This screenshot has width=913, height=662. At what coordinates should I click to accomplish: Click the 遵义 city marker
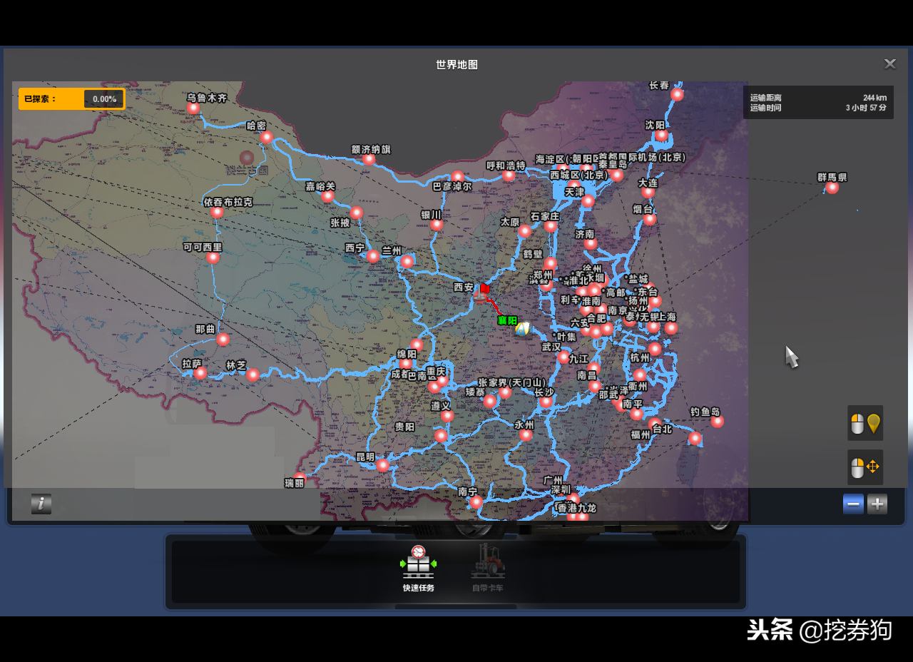pos(447,416)
